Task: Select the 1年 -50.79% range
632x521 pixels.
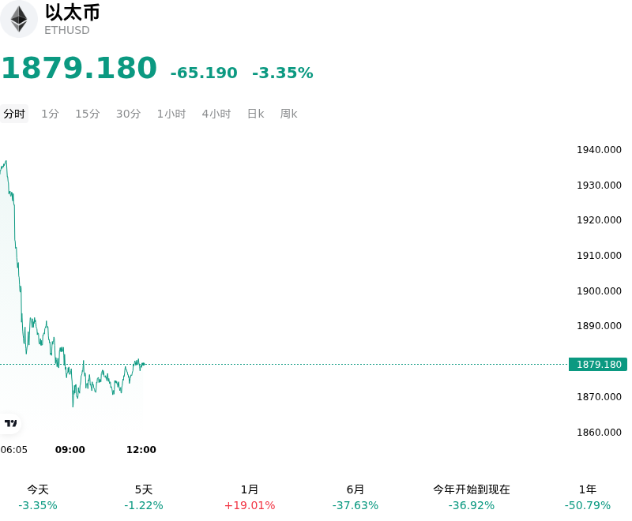Action: 587,497
